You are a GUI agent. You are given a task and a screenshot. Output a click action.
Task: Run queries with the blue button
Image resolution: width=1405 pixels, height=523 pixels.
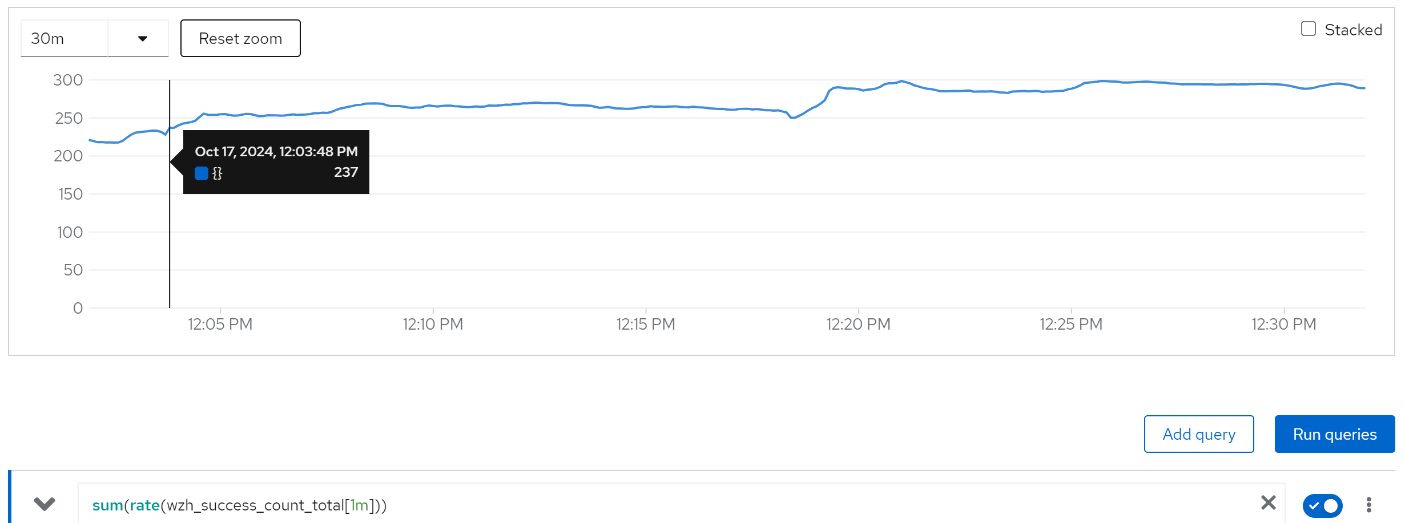coord(1334,434)
